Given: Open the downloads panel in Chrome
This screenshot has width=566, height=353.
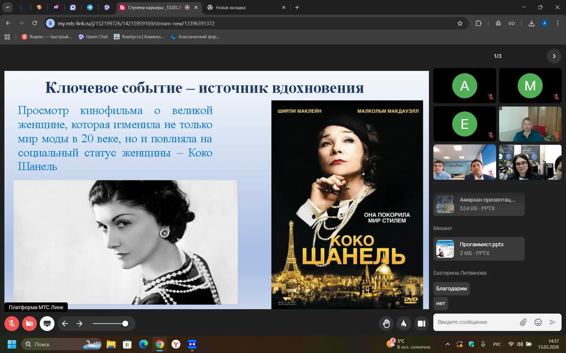Looking at the screenshot, I should (532, 23).
